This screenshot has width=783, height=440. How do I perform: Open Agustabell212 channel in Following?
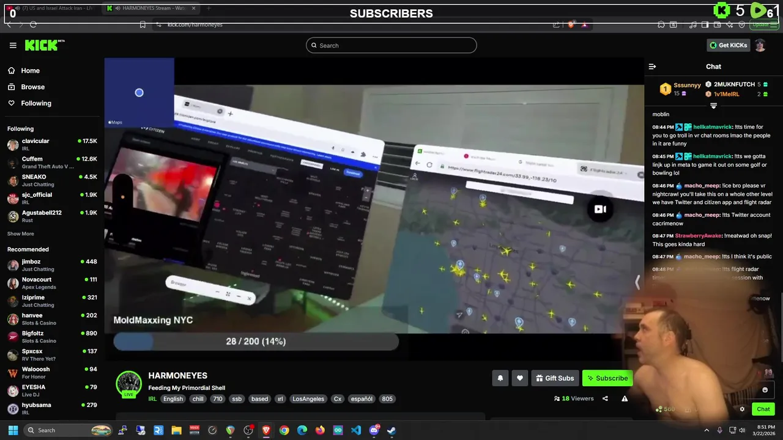tap(52, 216)
